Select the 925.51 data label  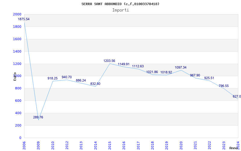[209, 78]
